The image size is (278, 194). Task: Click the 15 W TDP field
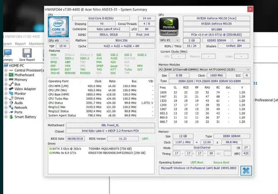[63, 46]
